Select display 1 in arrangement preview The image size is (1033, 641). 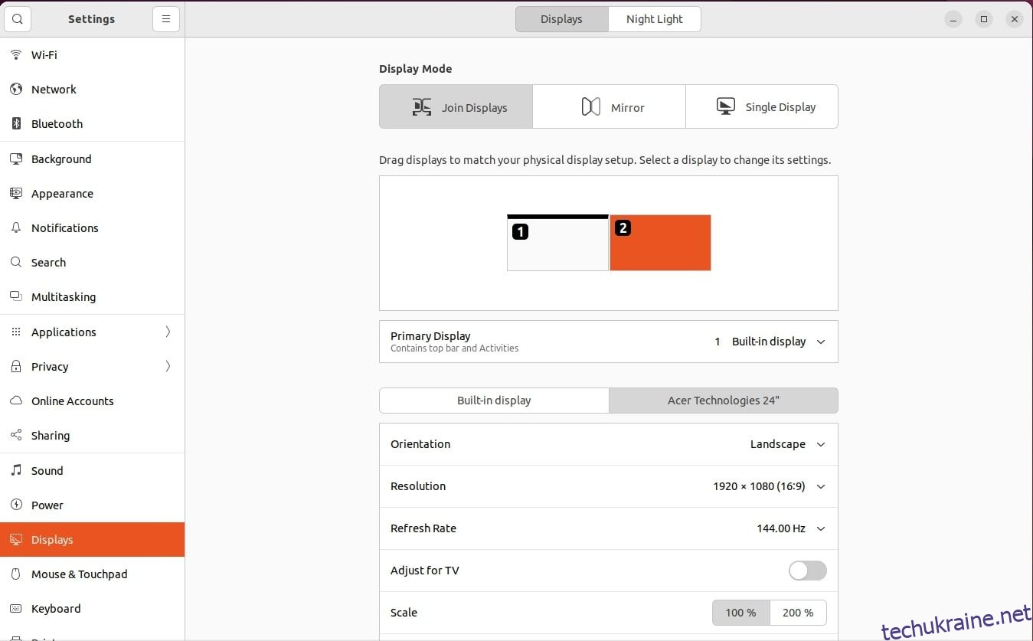[x=558, y=243]
